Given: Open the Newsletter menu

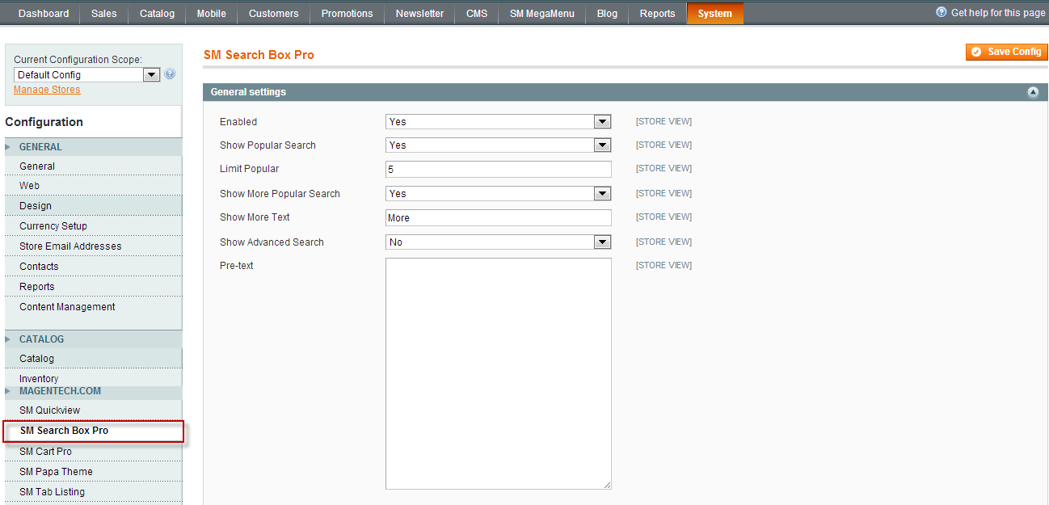Looking at the screenshot, I should click(x=419, y=13).
